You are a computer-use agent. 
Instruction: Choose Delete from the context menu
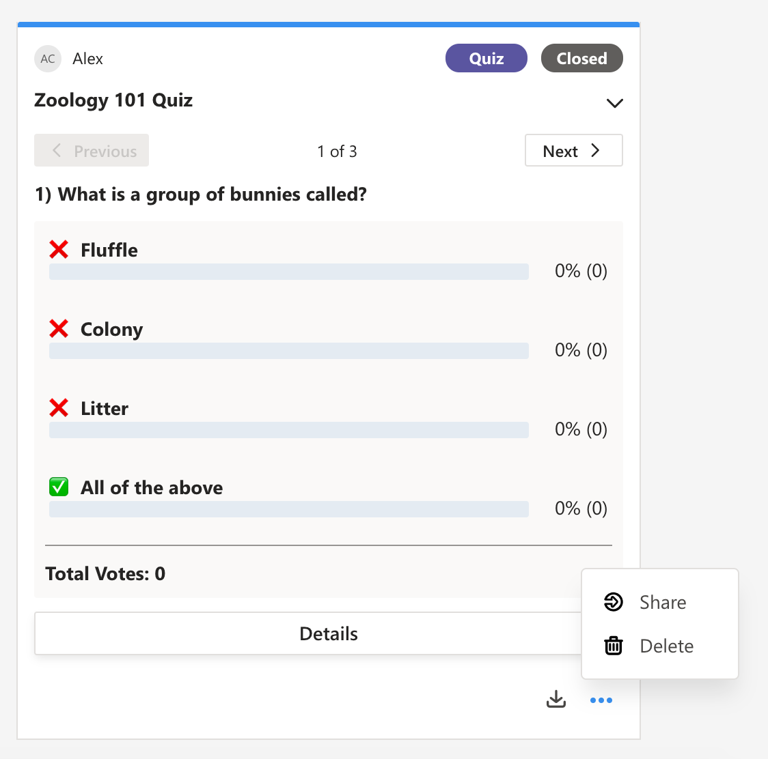[666, 646]
